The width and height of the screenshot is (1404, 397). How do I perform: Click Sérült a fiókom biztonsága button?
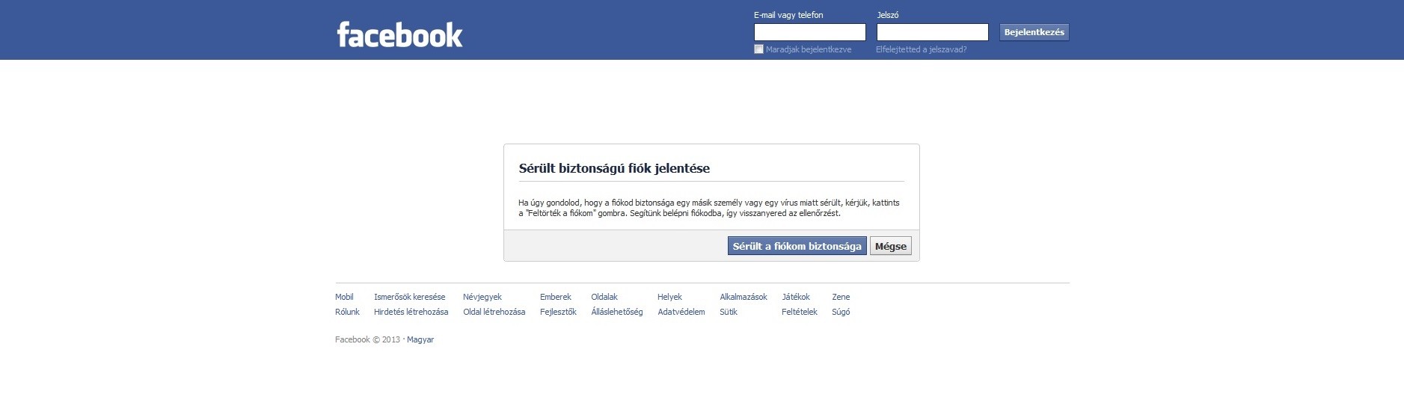pos(797,246)
